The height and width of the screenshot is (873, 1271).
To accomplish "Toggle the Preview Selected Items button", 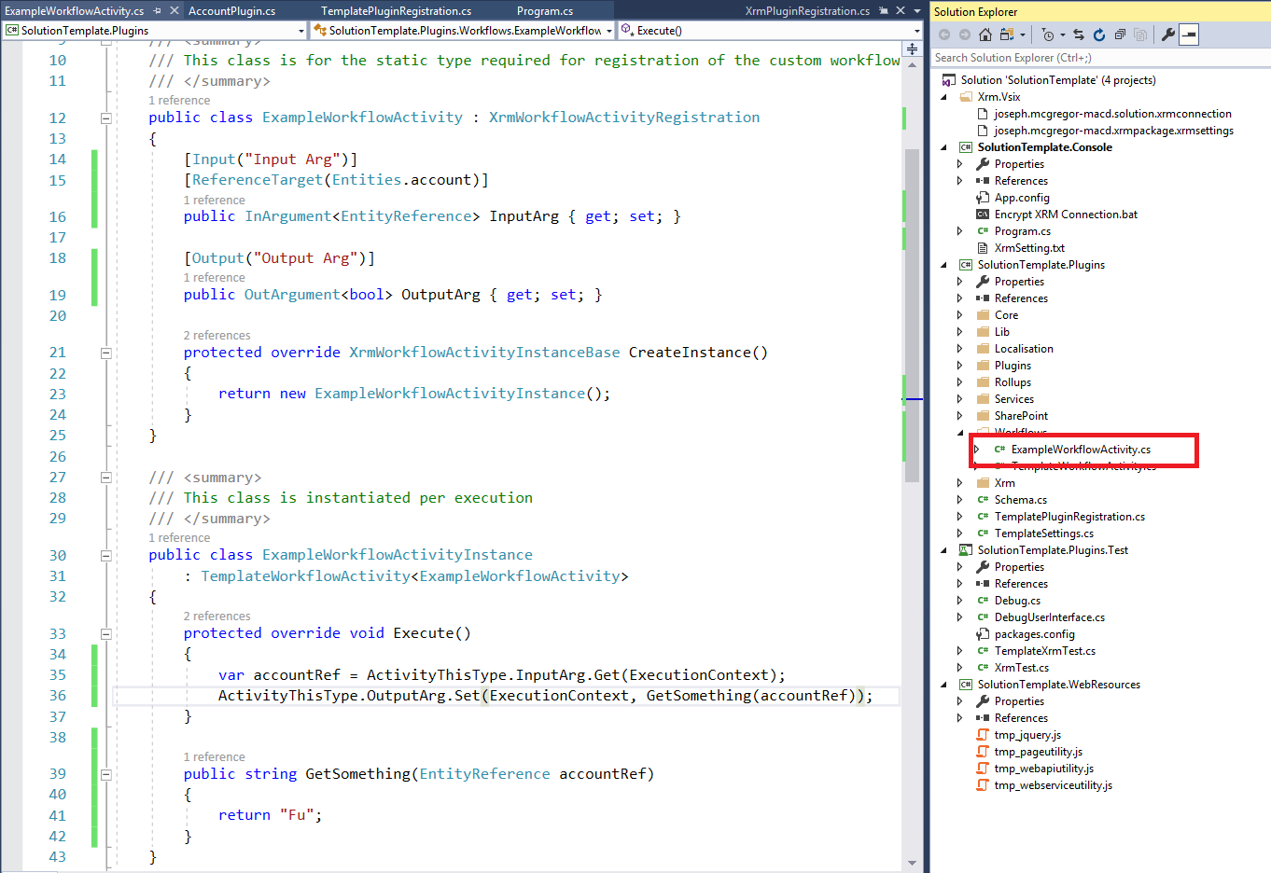I will point(1189,35).
